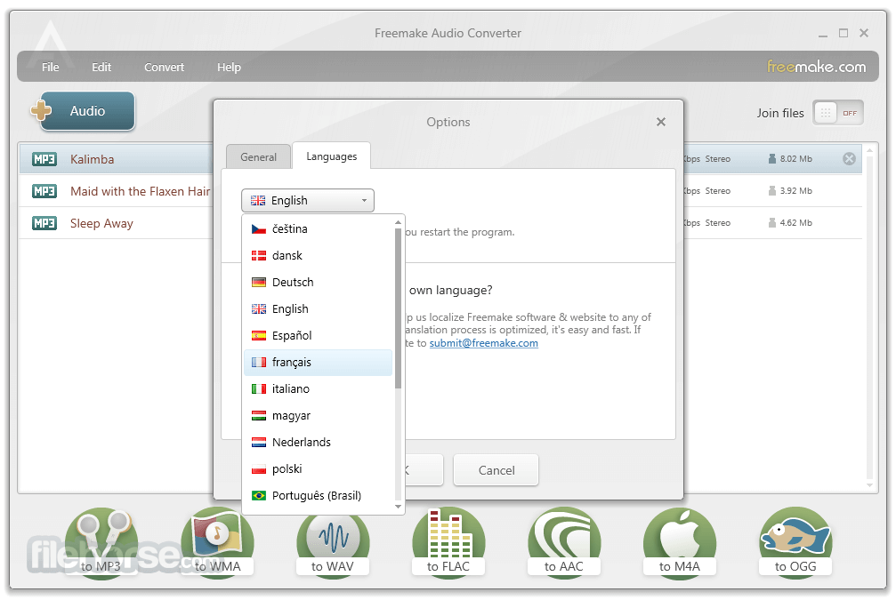The width and height of the screenshot is (896, 600).
Task: Click the to WMA conversion icon
Action: (x=217, y=542)
